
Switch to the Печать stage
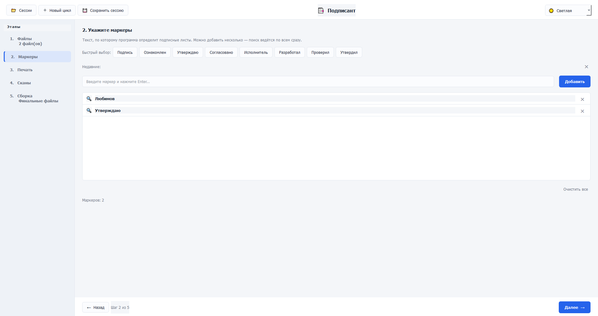[37, 70]
